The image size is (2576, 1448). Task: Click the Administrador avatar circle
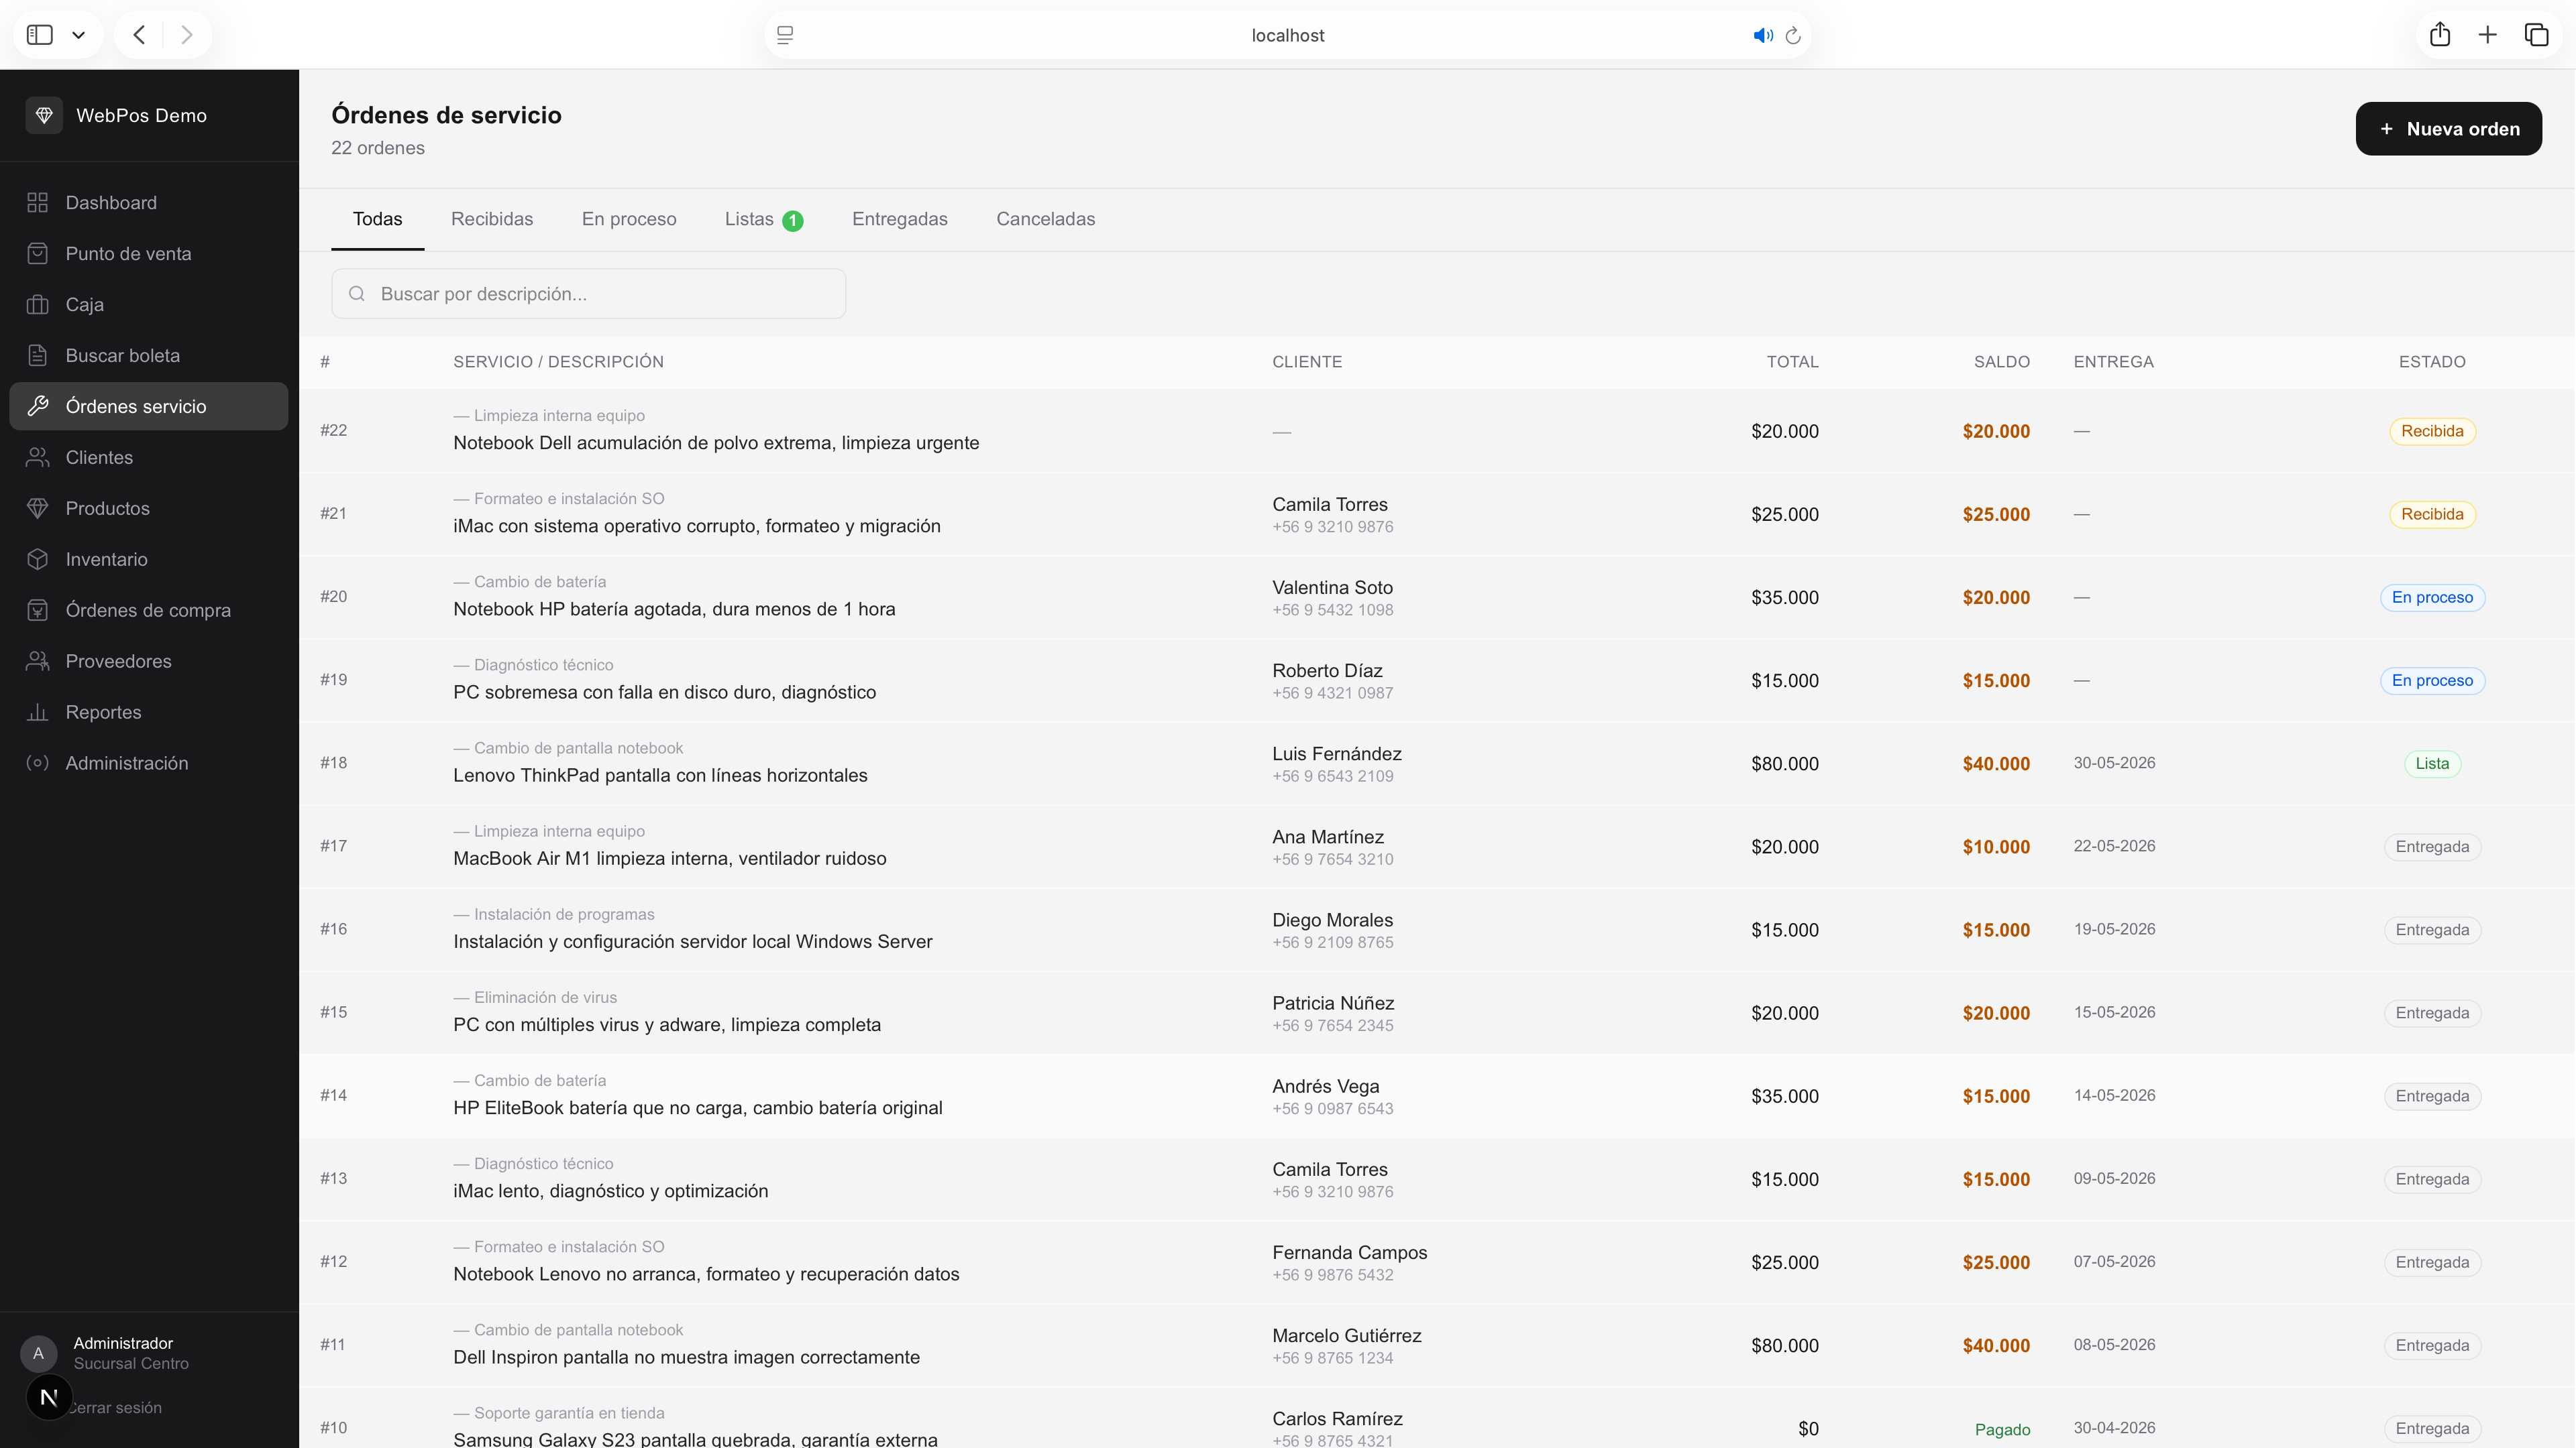[39, 1353]
